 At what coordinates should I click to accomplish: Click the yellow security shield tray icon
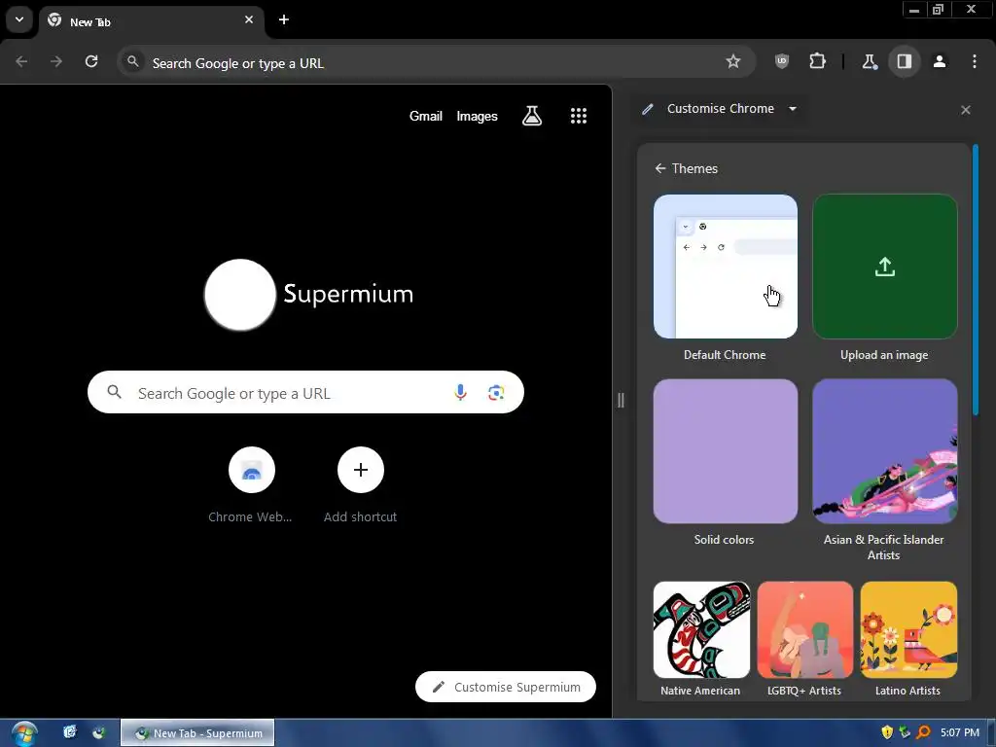point(887,732)
